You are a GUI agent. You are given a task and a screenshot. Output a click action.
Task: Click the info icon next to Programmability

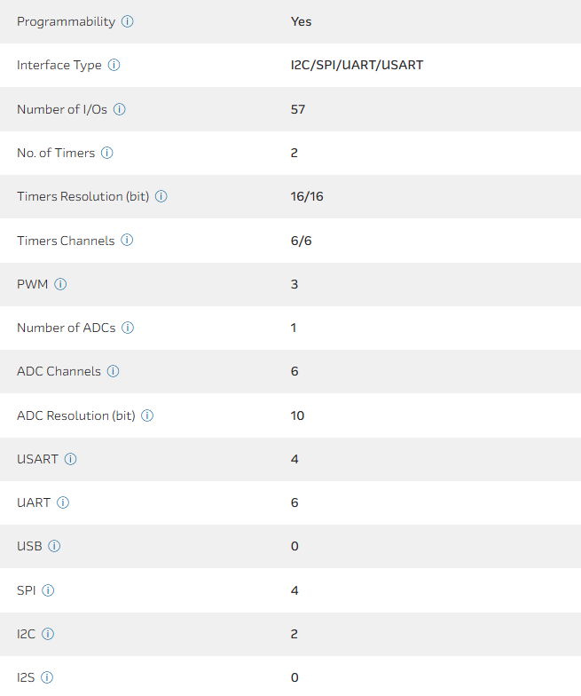point(128,21)
